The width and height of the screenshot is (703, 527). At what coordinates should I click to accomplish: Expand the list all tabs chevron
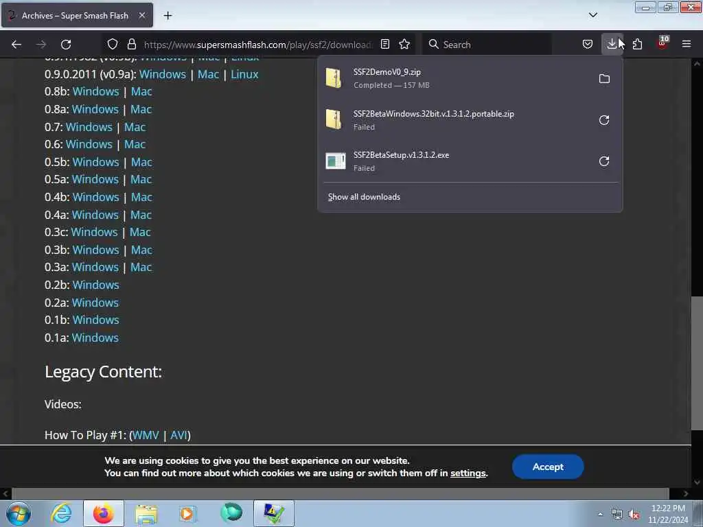point(592,15)
